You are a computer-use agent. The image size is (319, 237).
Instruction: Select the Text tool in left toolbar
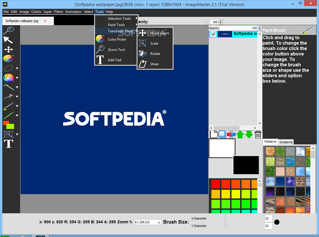(x=9, y=144)
